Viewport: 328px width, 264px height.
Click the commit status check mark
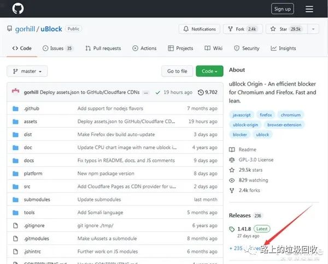(x=158, y=92)
